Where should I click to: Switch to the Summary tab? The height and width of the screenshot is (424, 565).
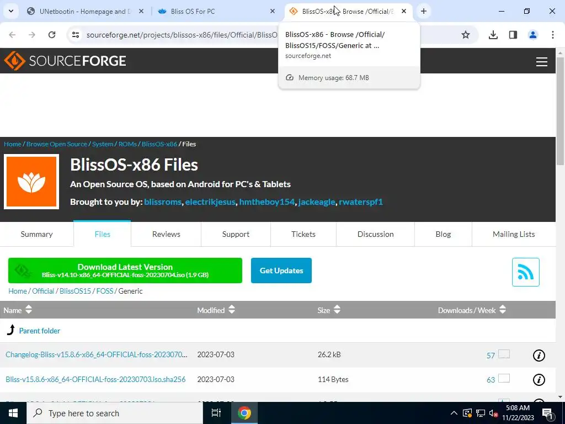pos(37,234)
